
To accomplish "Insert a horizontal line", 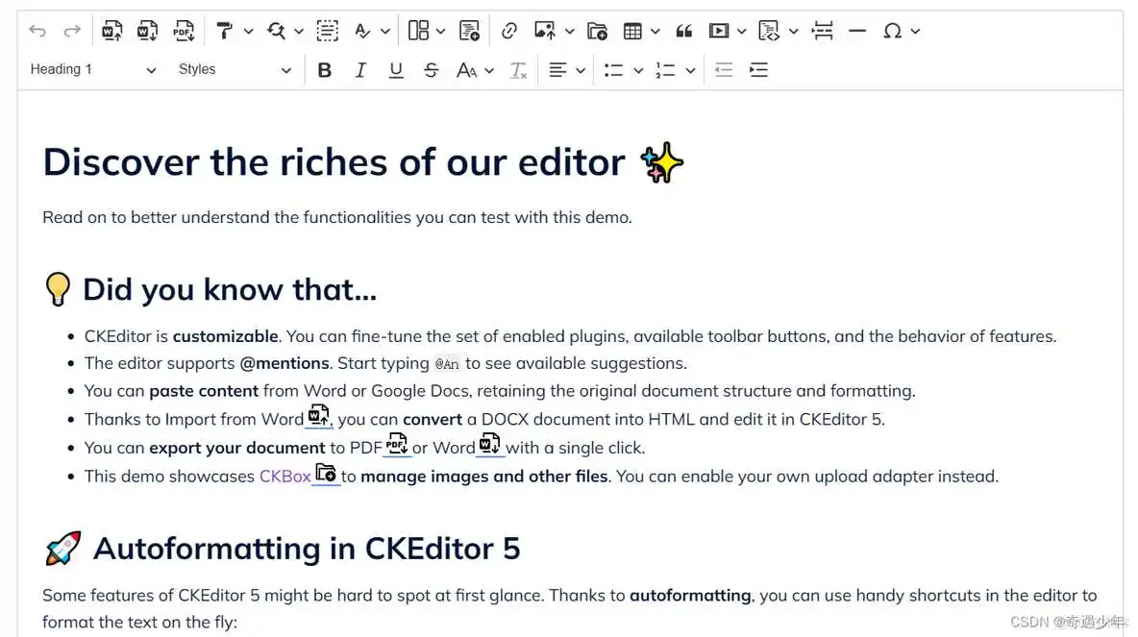I will (857, 30).
